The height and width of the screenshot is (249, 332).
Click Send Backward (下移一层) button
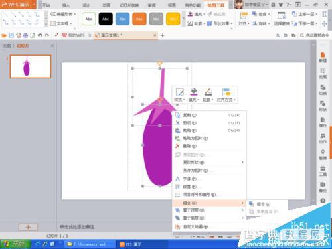(305, 23)
